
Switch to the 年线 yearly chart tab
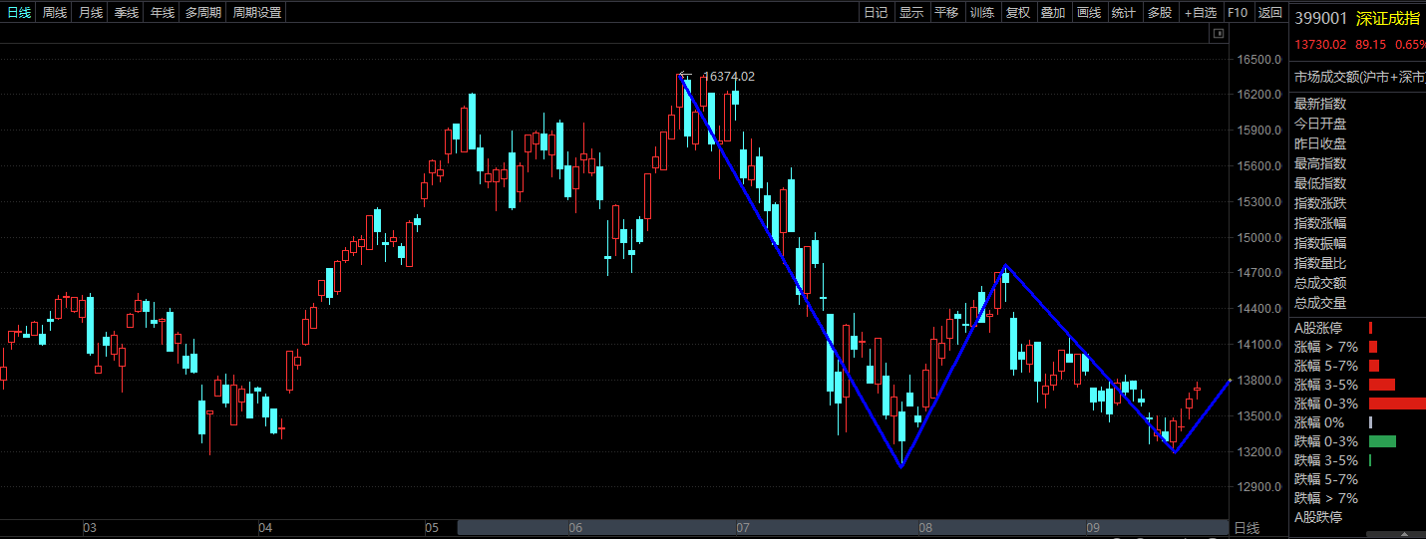(163, 12)
